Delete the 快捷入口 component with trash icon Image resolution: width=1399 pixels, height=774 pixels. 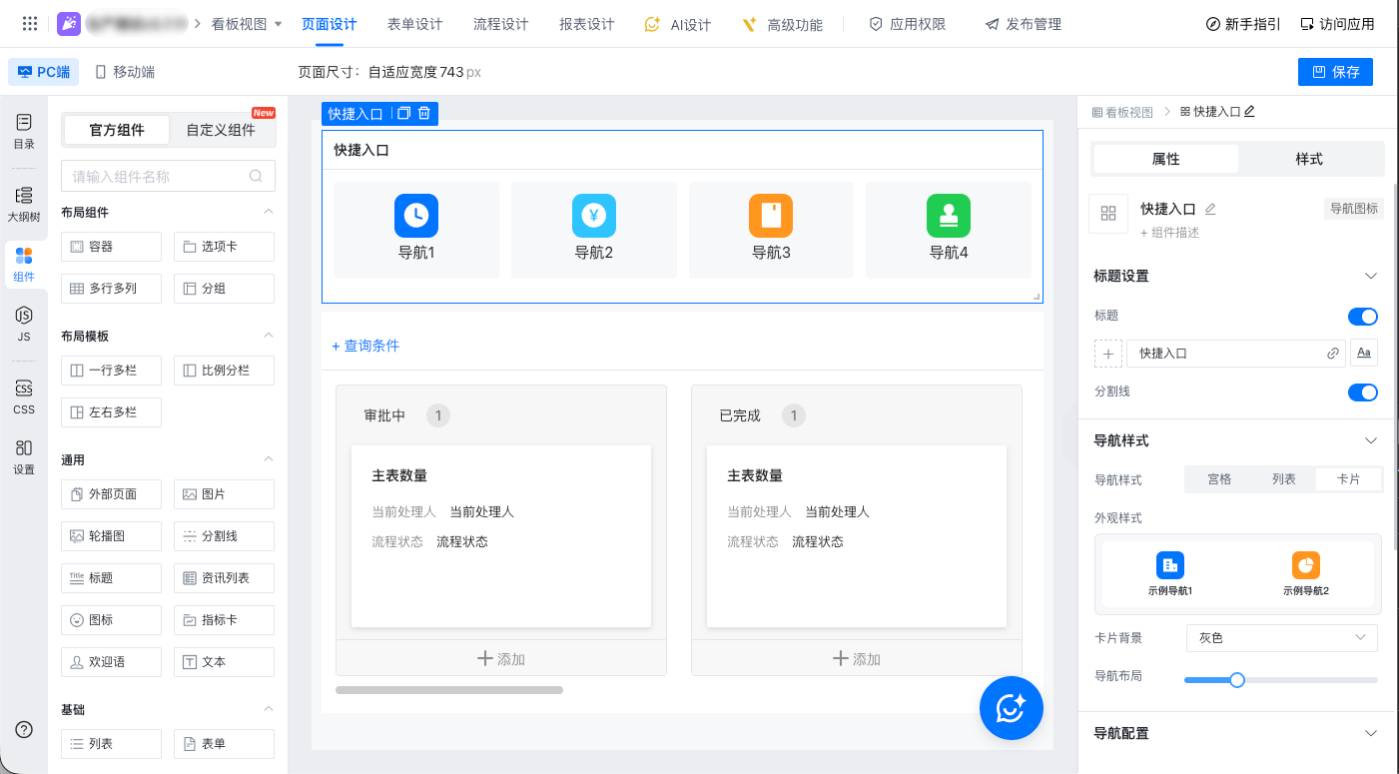coord(424,114)
